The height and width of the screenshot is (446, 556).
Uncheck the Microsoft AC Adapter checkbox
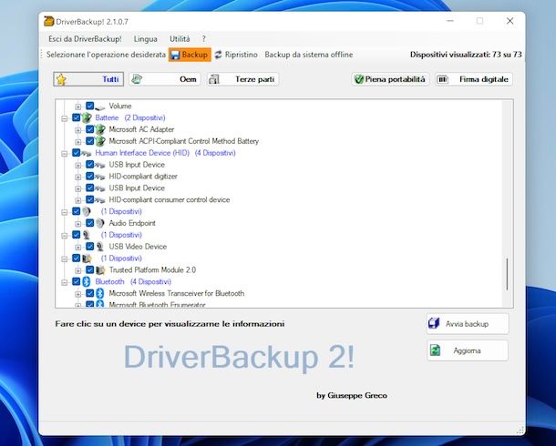pos(89,129)
